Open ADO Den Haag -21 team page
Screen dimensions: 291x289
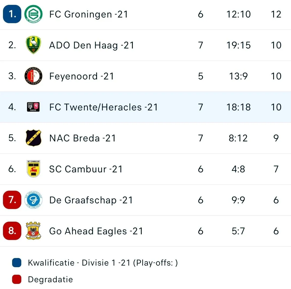[91, 45]
